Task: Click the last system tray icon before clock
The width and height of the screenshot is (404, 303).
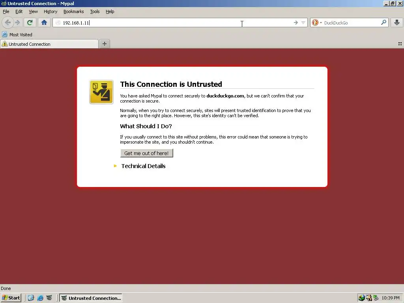Action: 376,298
